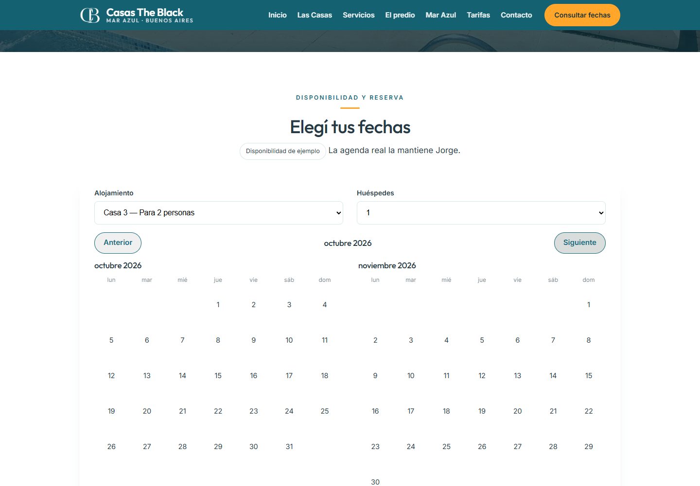Choose November 21 date cell
This screenshot has height=486, width=700.
point(553,411)
